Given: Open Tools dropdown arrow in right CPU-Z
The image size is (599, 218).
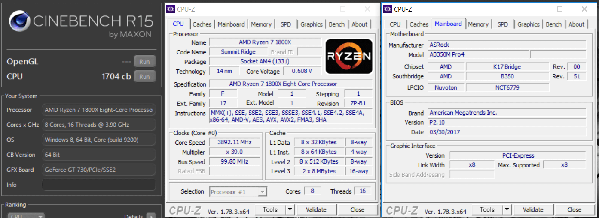Looking at the screenshot, I should (507, 209).
